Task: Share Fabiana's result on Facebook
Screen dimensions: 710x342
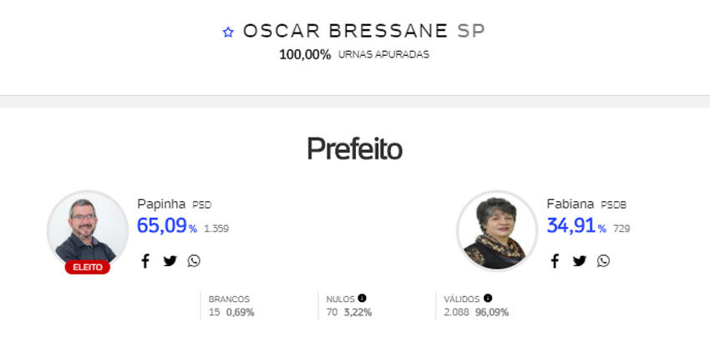Action: (x=555, y=261)
